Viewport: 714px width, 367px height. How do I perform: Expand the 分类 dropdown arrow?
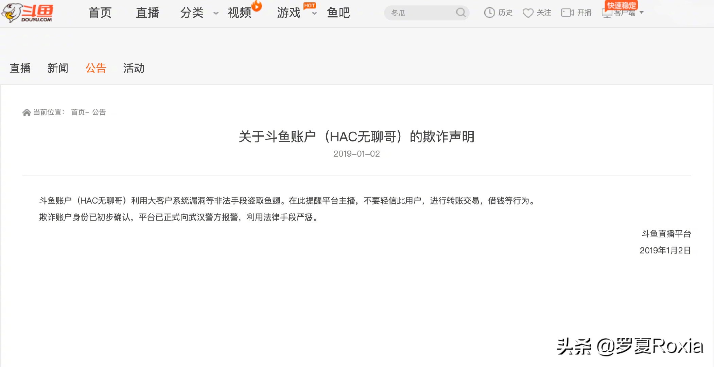(x=216, y=14)
